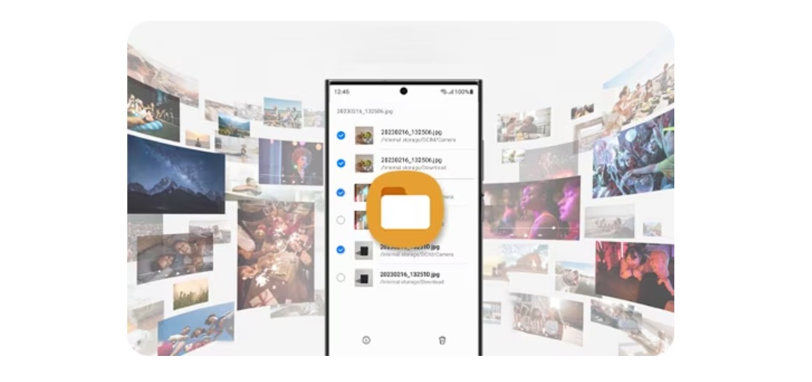812x382 pixels.
Task: Open the dark box thumbnail of the DCIM/Camera 132510 file
Action: pyautogui.click(x=364, y=250)
